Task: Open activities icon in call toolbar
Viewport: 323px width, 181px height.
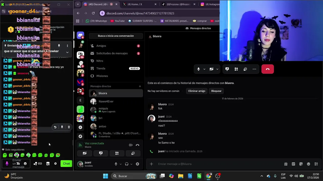Action: (236, 69)
